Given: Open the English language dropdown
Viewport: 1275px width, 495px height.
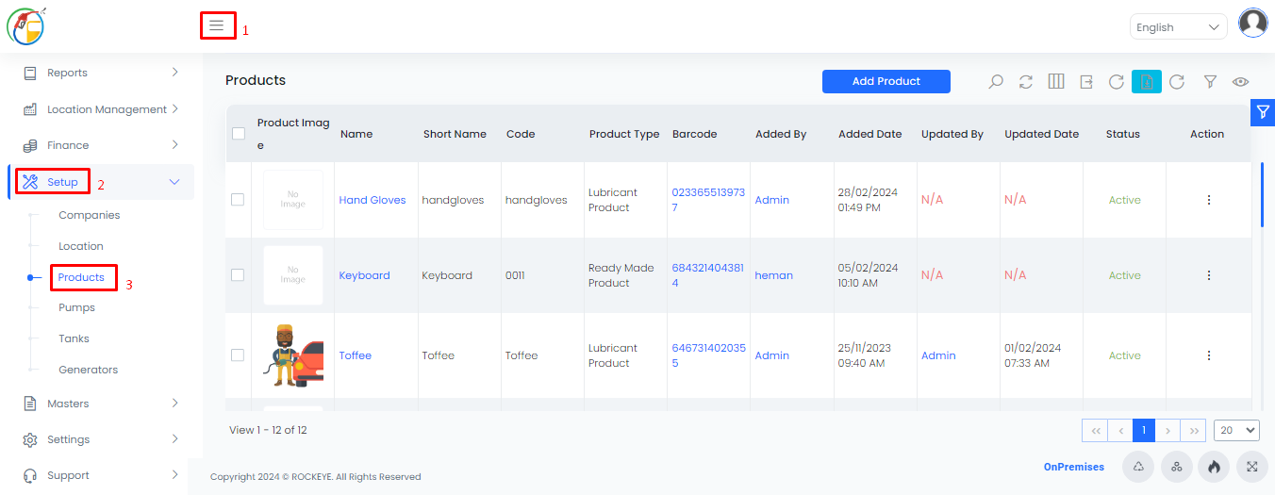Looking at the screenshot, I should click(1178, 27).
